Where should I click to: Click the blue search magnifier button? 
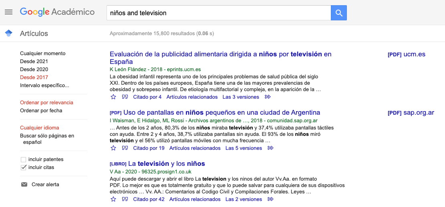(x=338, y=13)
